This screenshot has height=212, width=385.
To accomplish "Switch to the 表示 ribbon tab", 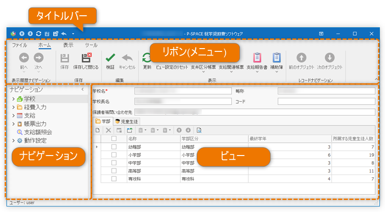I will 68,45.
